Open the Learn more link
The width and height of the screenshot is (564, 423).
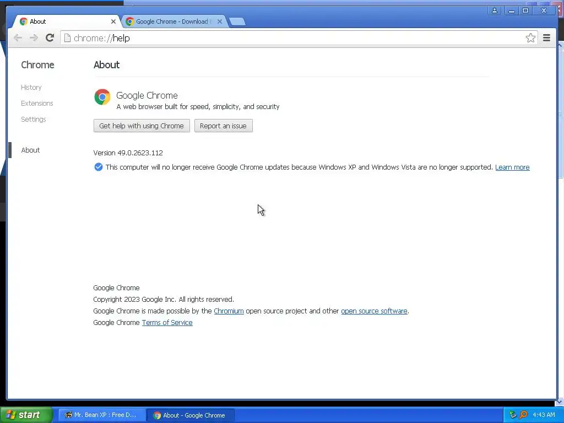click(512, 167)
